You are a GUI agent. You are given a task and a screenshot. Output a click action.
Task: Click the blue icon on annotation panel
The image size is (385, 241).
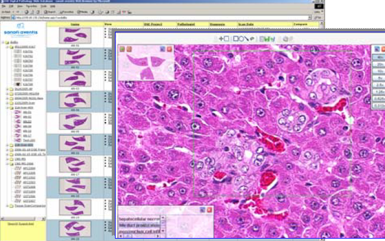202,210
